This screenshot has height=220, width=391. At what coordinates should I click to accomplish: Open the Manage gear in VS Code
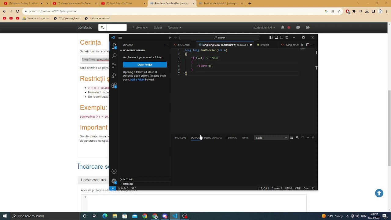click(x=114, y=181)
